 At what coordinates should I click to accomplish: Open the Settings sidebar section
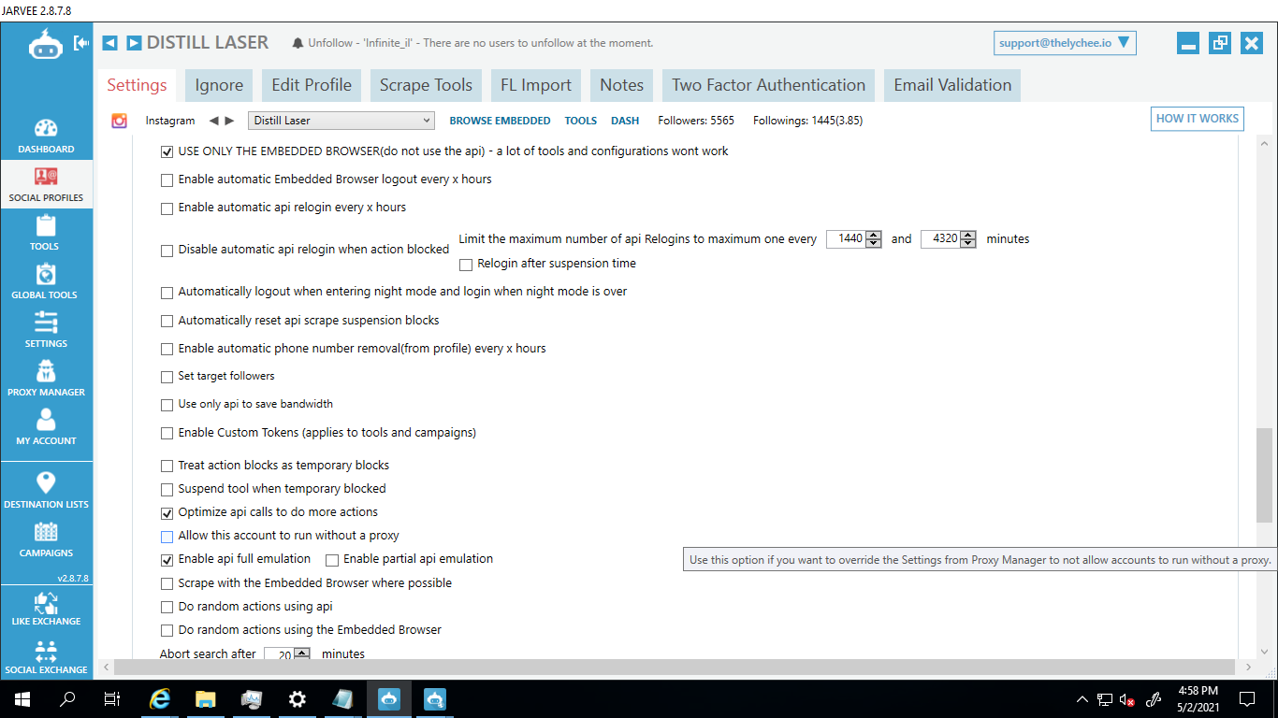[46, 330]
